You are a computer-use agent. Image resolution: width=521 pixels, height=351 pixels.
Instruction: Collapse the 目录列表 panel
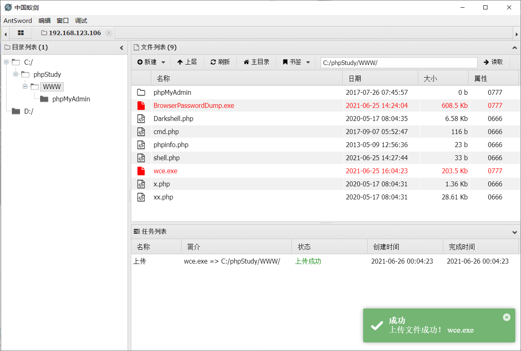click(x=121, y=48)
